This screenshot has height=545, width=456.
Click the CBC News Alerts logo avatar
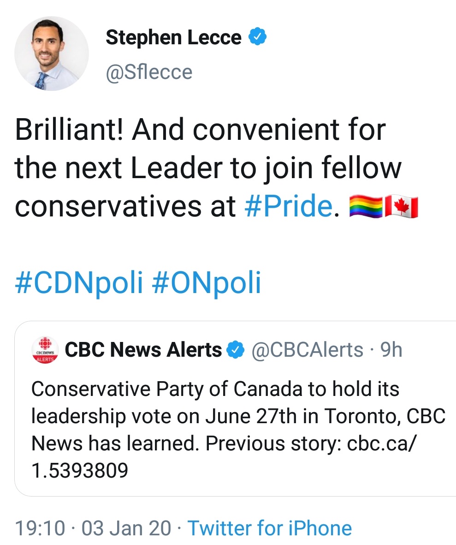pyautogui.click(x=45, y=350)
